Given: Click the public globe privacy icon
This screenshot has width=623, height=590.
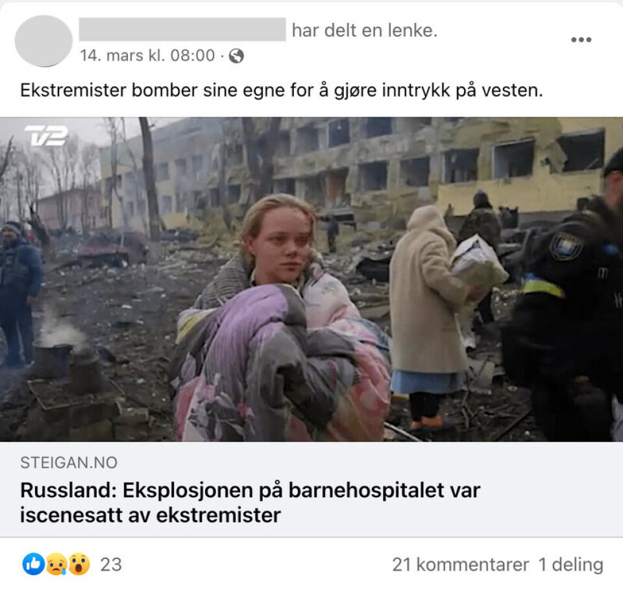Looking at the screenshot, I should pyautogui.click(x=236, y=56).
